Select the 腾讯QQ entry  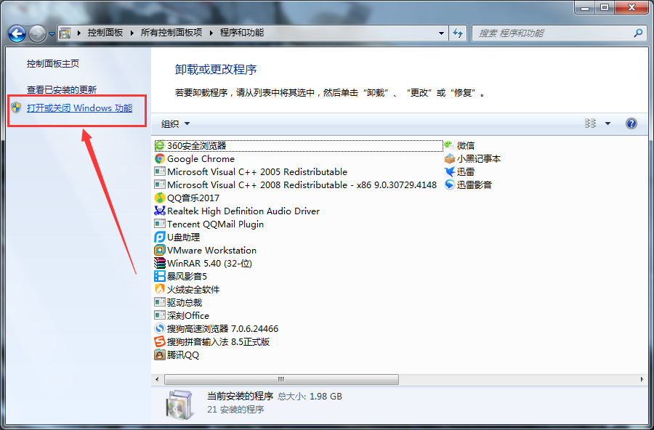177,355
